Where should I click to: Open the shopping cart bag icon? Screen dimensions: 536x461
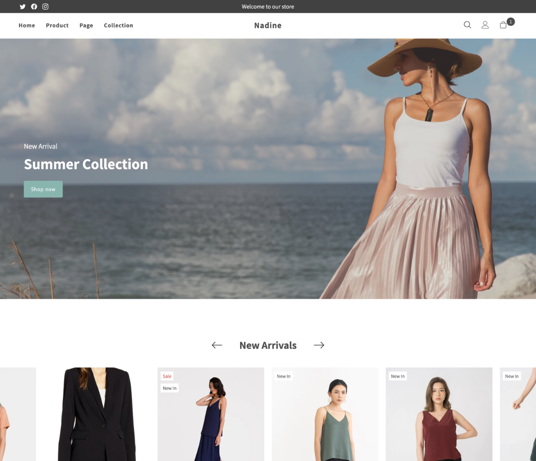click(503, 25)
